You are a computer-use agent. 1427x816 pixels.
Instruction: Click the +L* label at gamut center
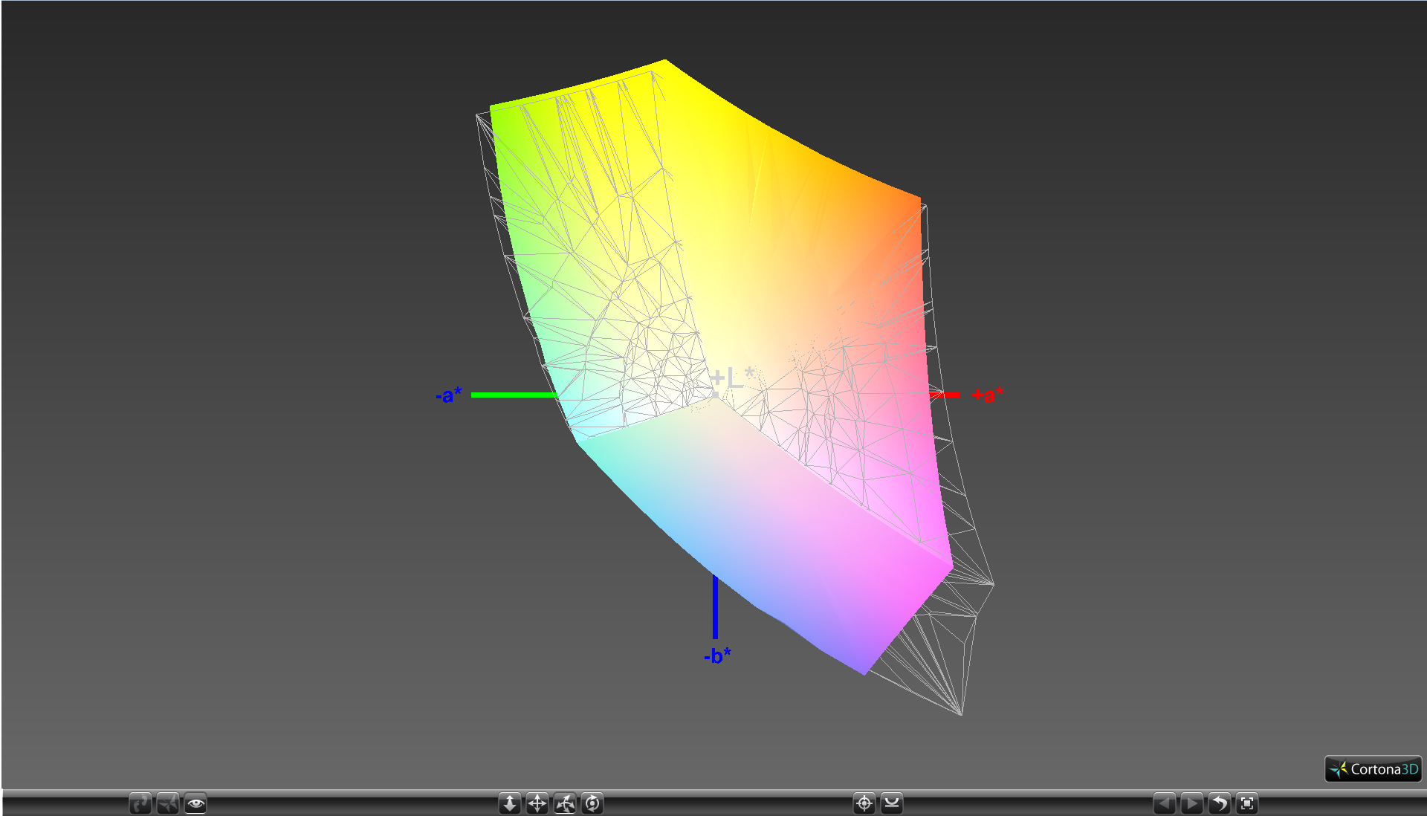click(732, 378)
